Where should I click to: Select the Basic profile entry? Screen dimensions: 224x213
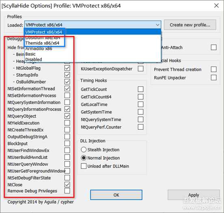coord(93,54)
